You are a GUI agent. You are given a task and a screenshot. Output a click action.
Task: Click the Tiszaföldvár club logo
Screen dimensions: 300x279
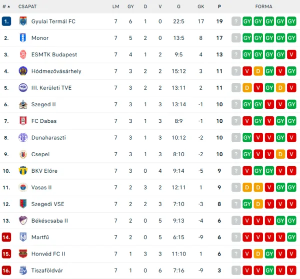(23, 271)
